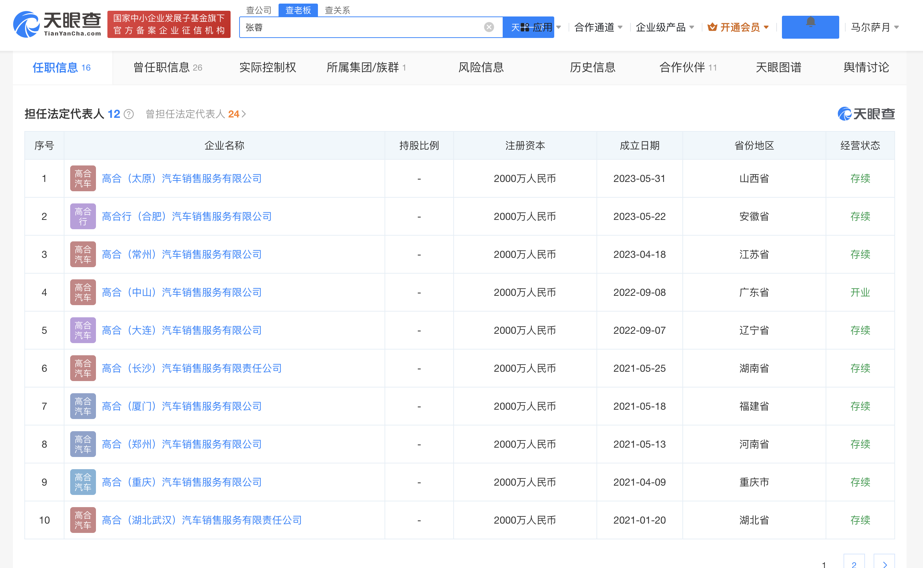Viewport: 923px width, 568px height.
Task: Open 高合（常州）汽车销售服务有限公司 link
Action: pyautogui.click(x=182, y=254)
